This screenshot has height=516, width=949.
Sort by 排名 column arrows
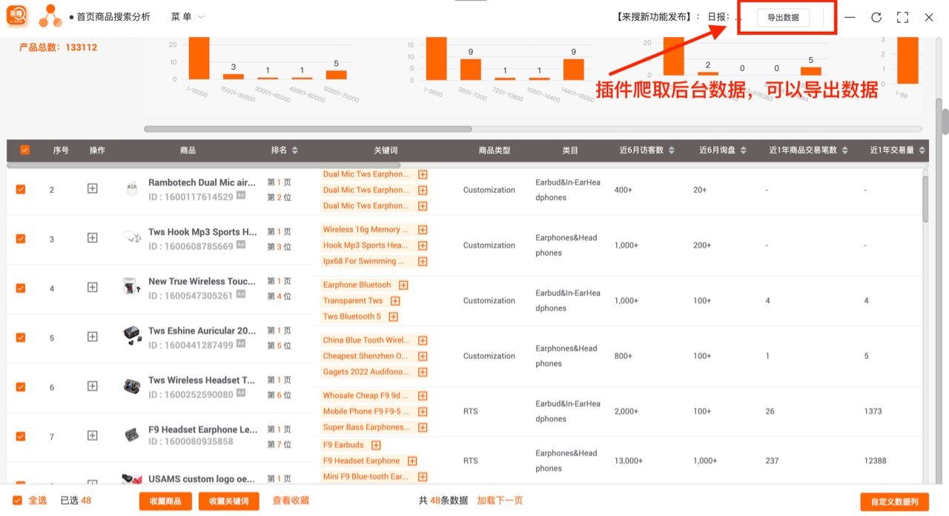pos(294,150)
